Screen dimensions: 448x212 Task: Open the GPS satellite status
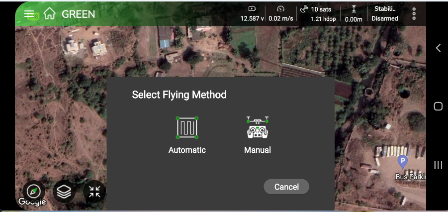(304, 9)
